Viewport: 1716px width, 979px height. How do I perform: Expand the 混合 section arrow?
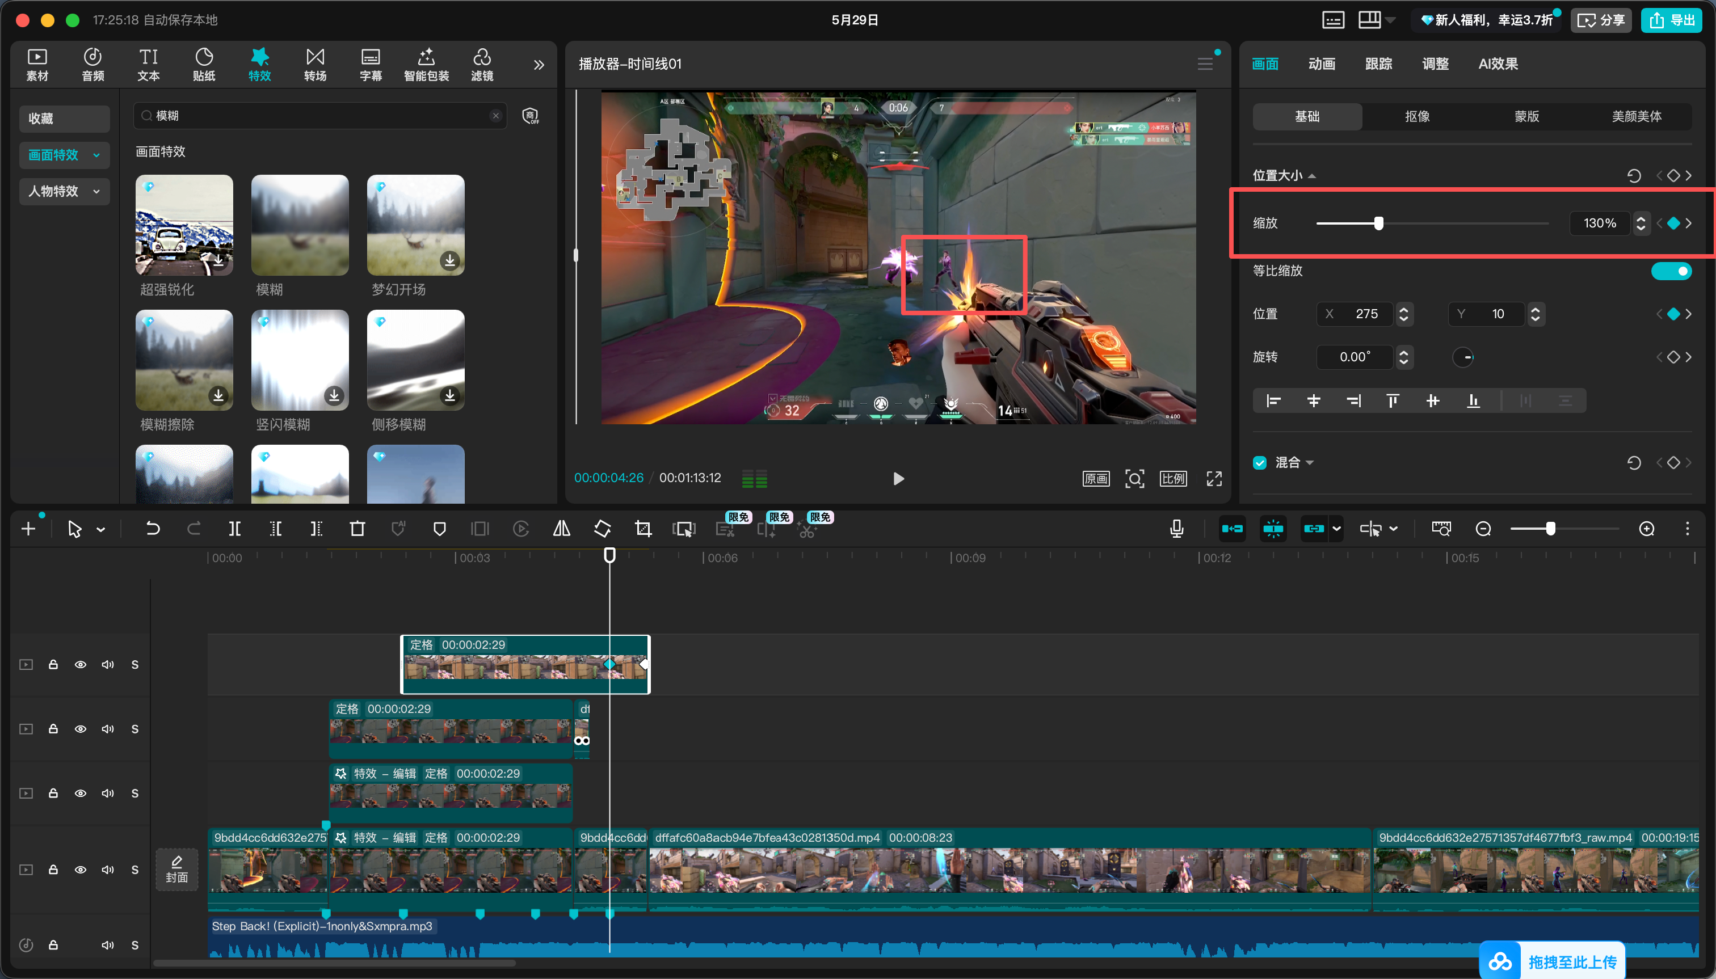click(x=1310, y=463)
